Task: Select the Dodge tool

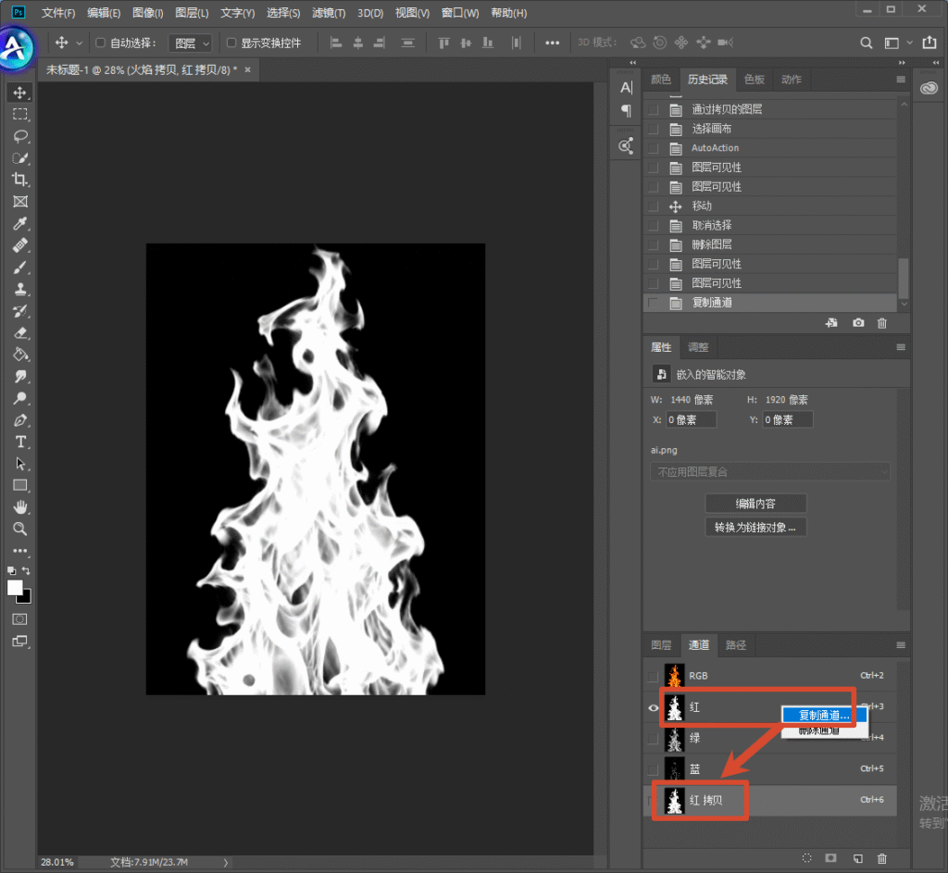Action: 20,398
